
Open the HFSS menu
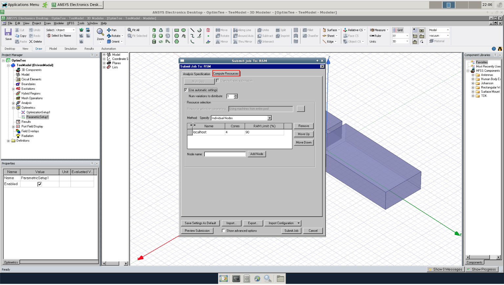click(x=71, y=23)
